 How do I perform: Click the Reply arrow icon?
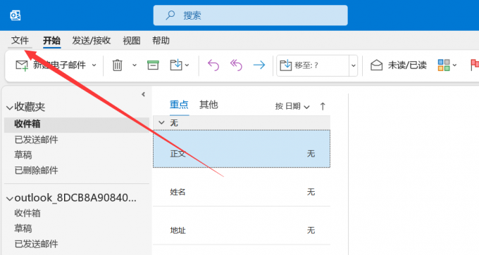tap(213, 65)
